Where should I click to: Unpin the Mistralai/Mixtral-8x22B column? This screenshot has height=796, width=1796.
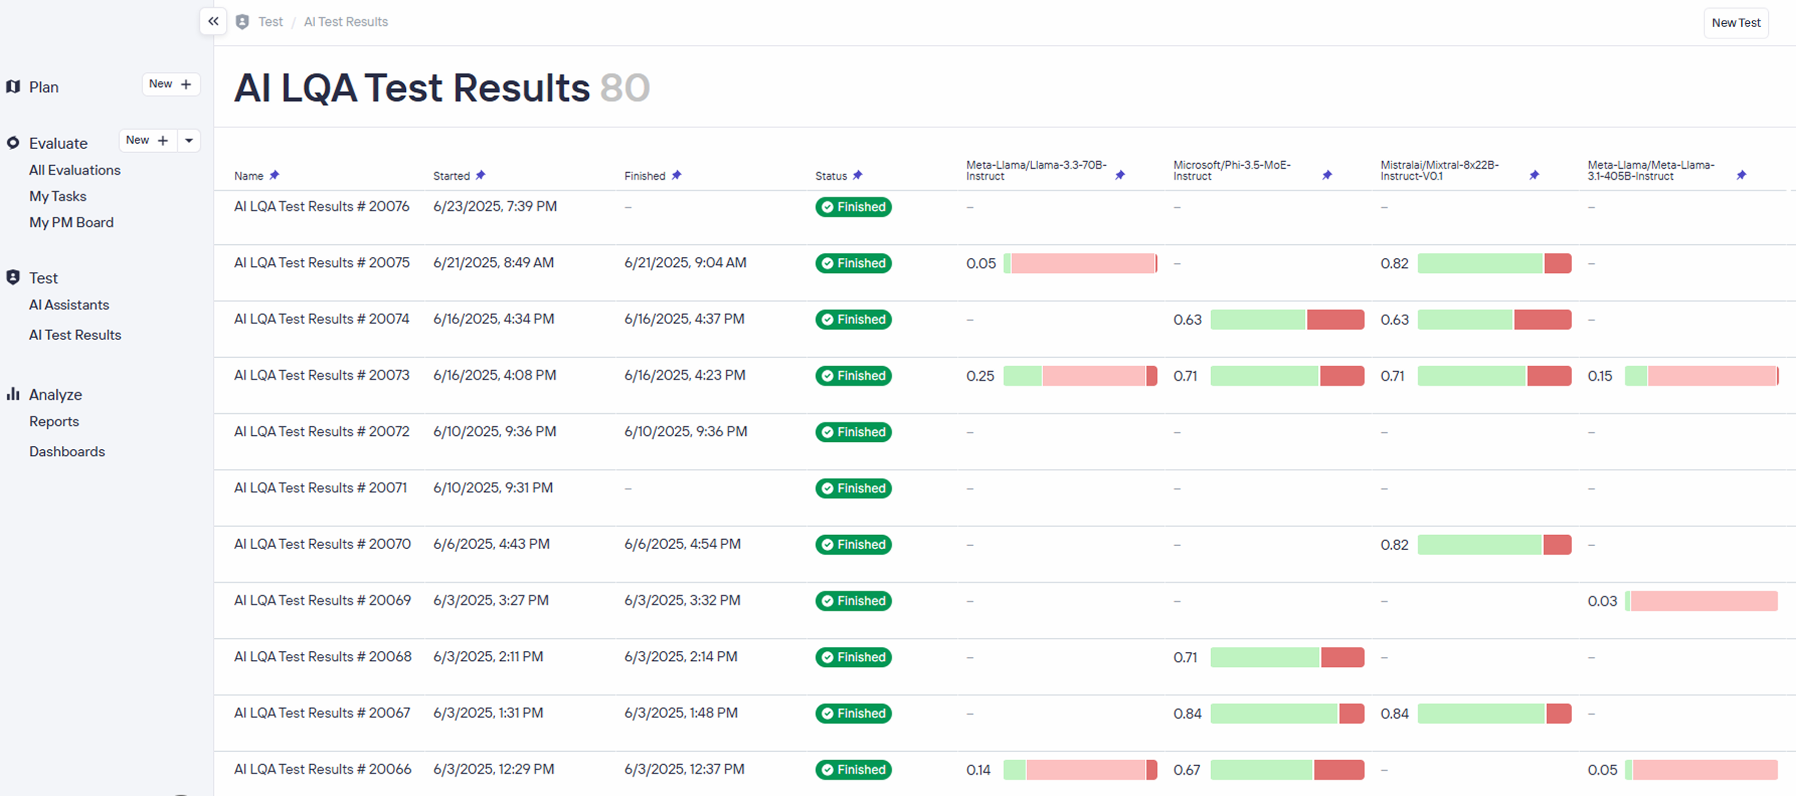[x=1534, y=175]
